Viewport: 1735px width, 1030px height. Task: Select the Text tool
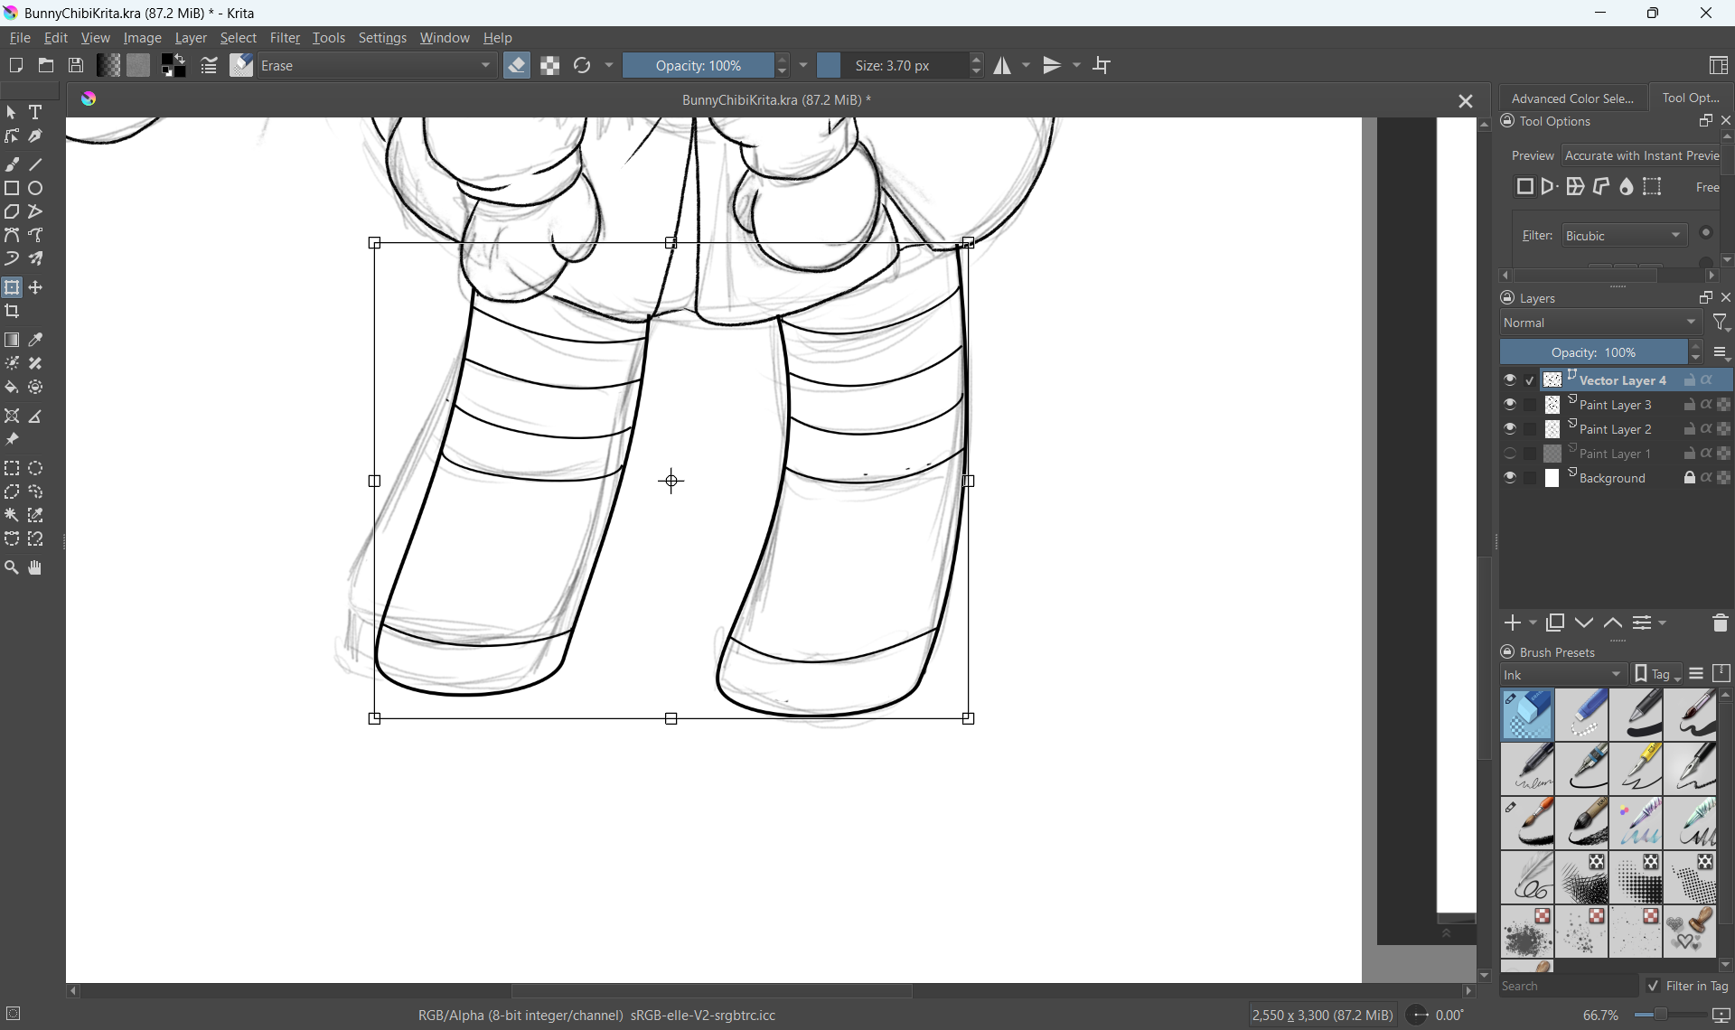pyautogui.click(x=35, y=113)
